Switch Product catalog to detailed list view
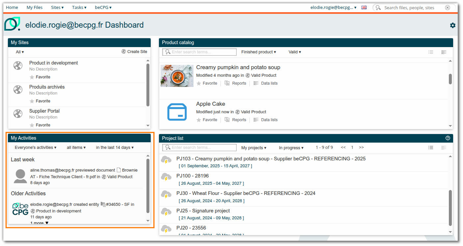Viewport: 463px width, 246px height. 444,52
